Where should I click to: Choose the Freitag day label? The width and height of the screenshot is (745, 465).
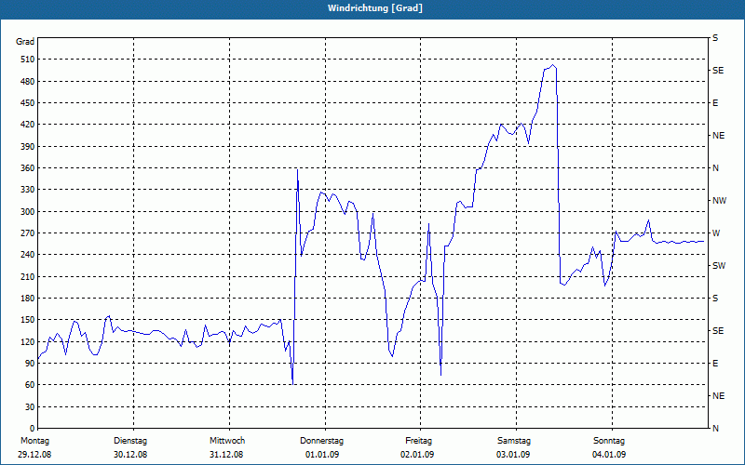coord(418,441)
